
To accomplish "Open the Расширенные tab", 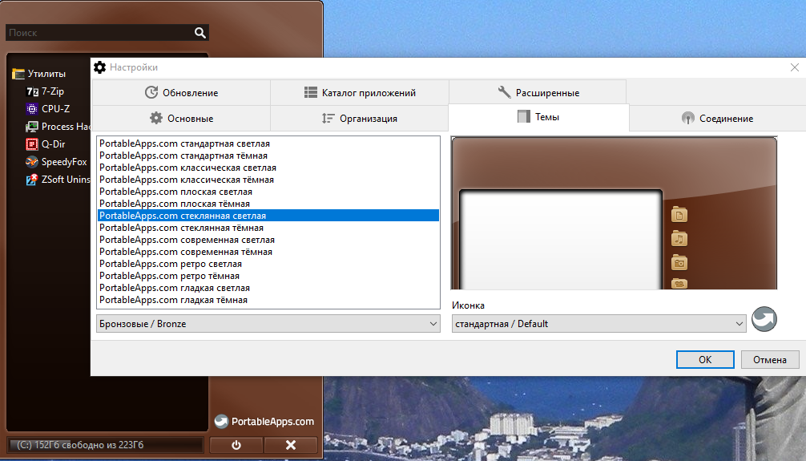I will 538,93.
